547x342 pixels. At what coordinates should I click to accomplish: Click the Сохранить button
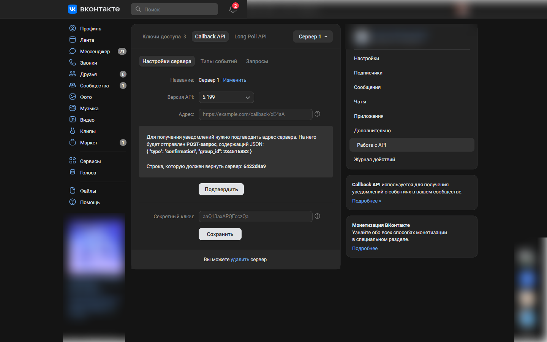coord(220,234)
